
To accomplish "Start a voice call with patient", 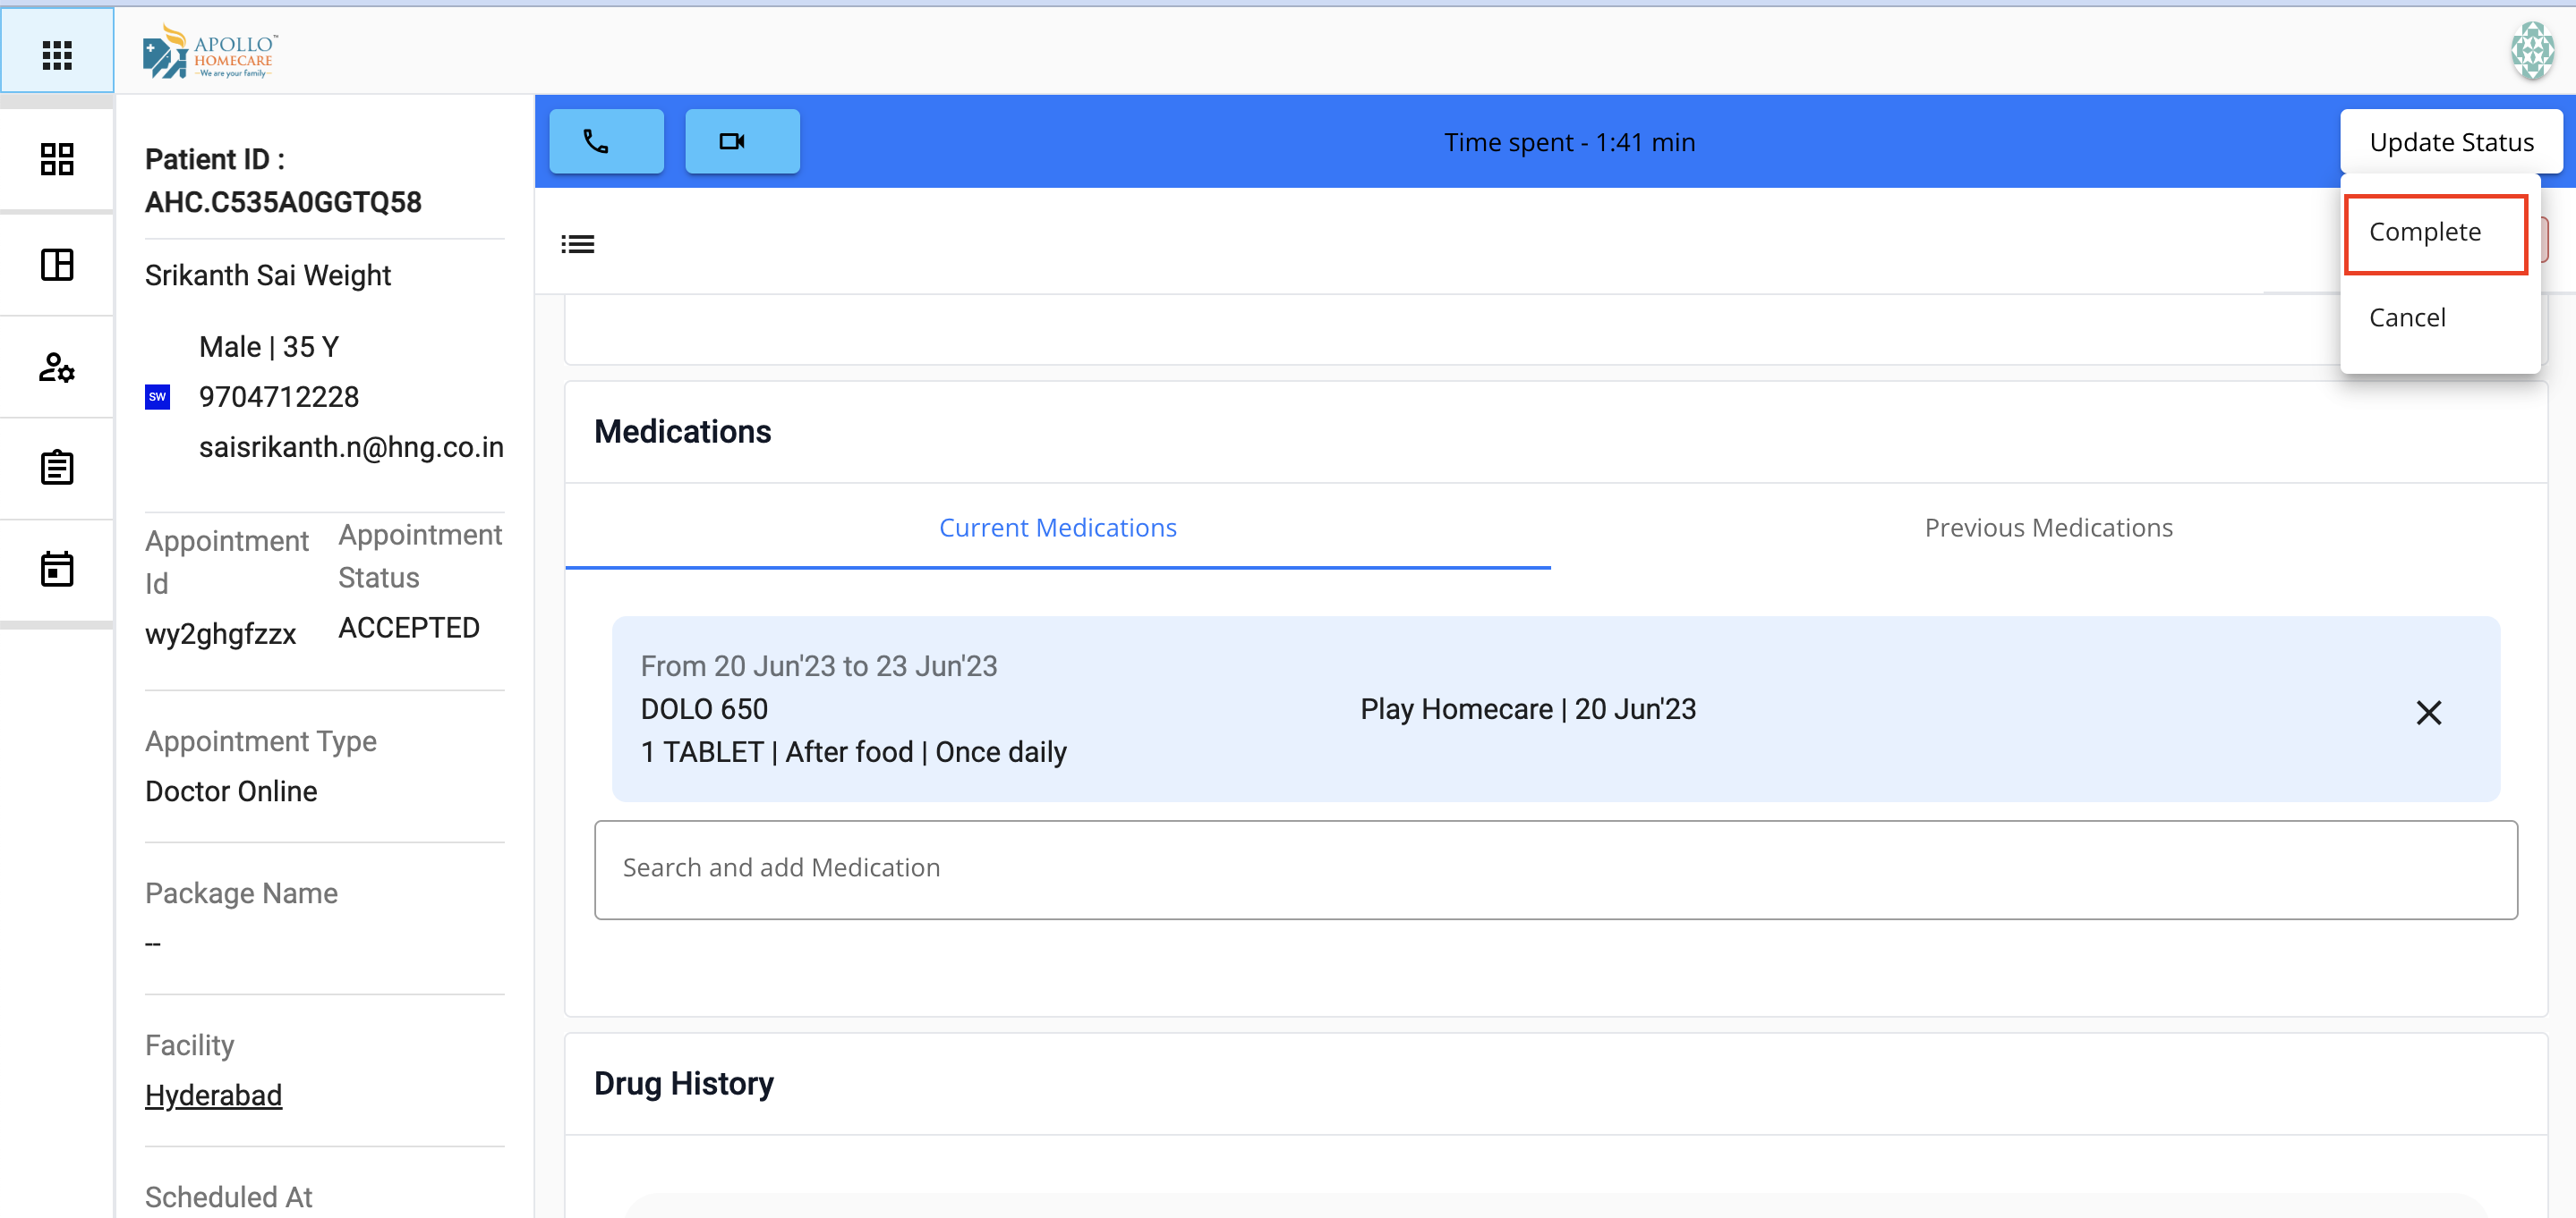I will [606, 142].
